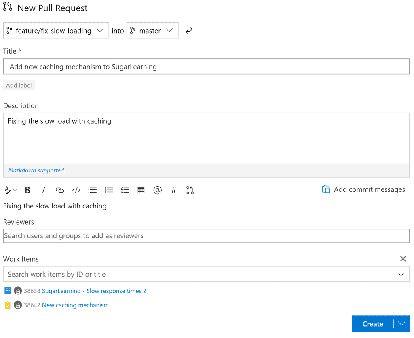Open the Markdown supported link

pyautogui.click(x=36, y=170)
